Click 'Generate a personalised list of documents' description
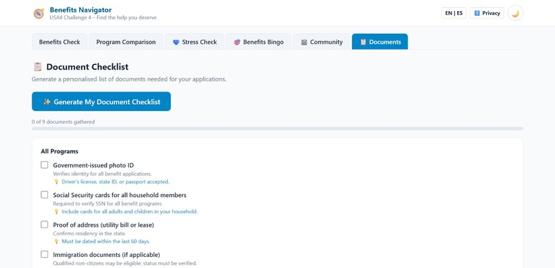This screenshot has height=268, width=555. (x=129, y=79)
